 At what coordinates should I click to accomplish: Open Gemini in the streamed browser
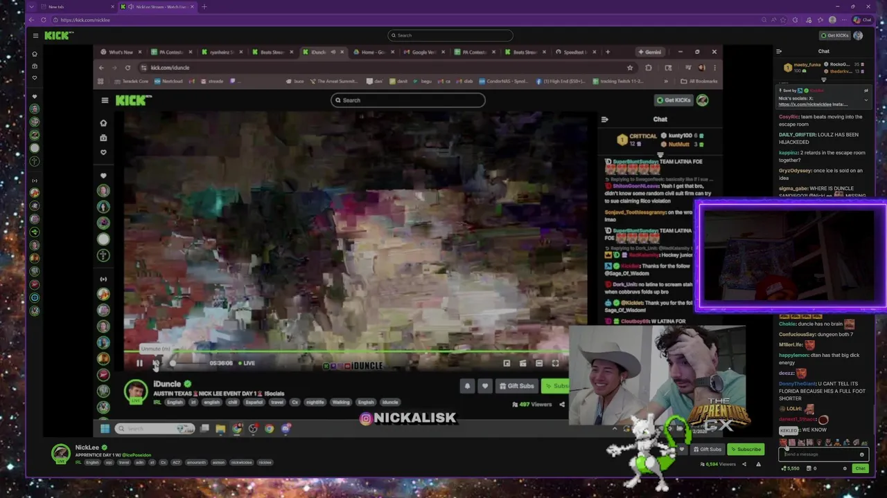[x=649, y=52]
